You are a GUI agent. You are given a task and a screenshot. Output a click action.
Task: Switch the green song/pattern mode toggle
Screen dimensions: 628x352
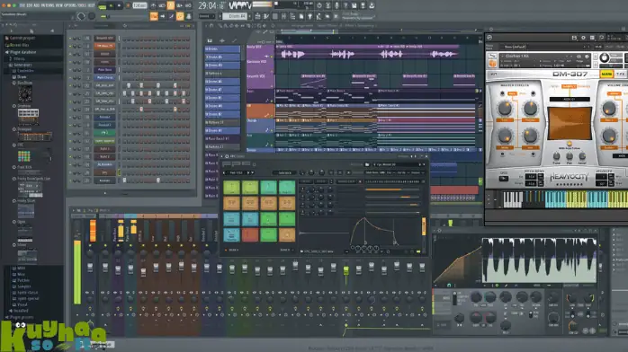103,6
